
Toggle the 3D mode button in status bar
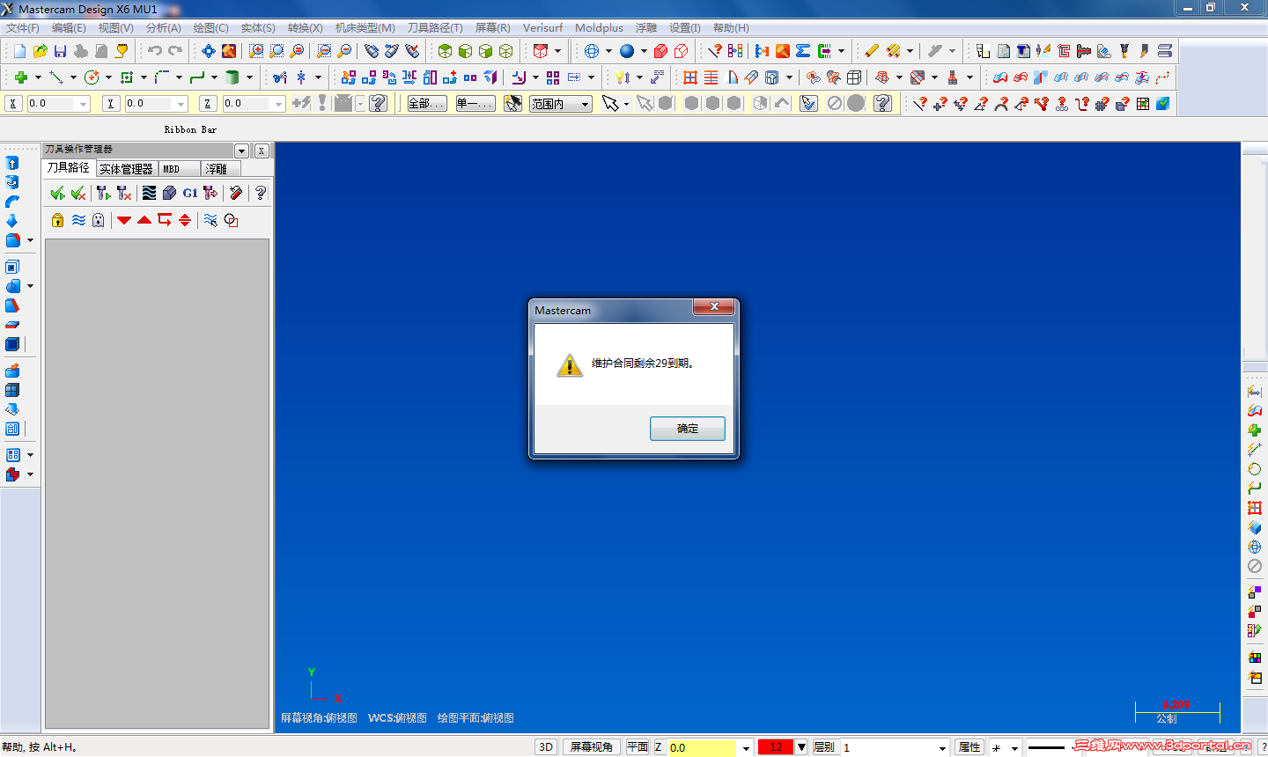(546, 746)
